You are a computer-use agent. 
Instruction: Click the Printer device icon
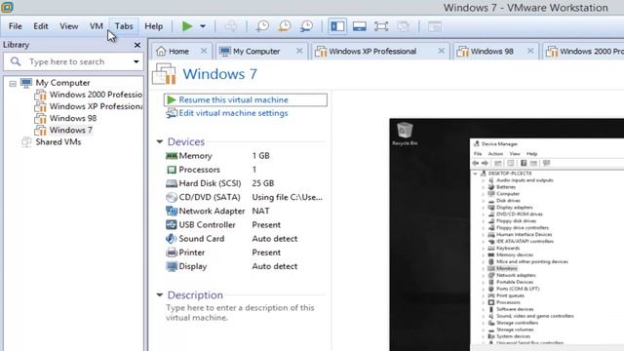click(x=172, y=253)
